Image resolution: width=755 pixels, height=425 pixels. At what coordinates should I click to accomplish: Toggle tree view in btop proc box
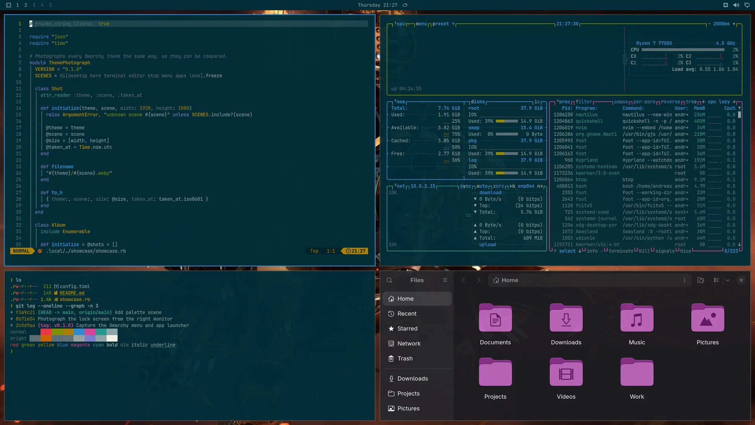691,102
